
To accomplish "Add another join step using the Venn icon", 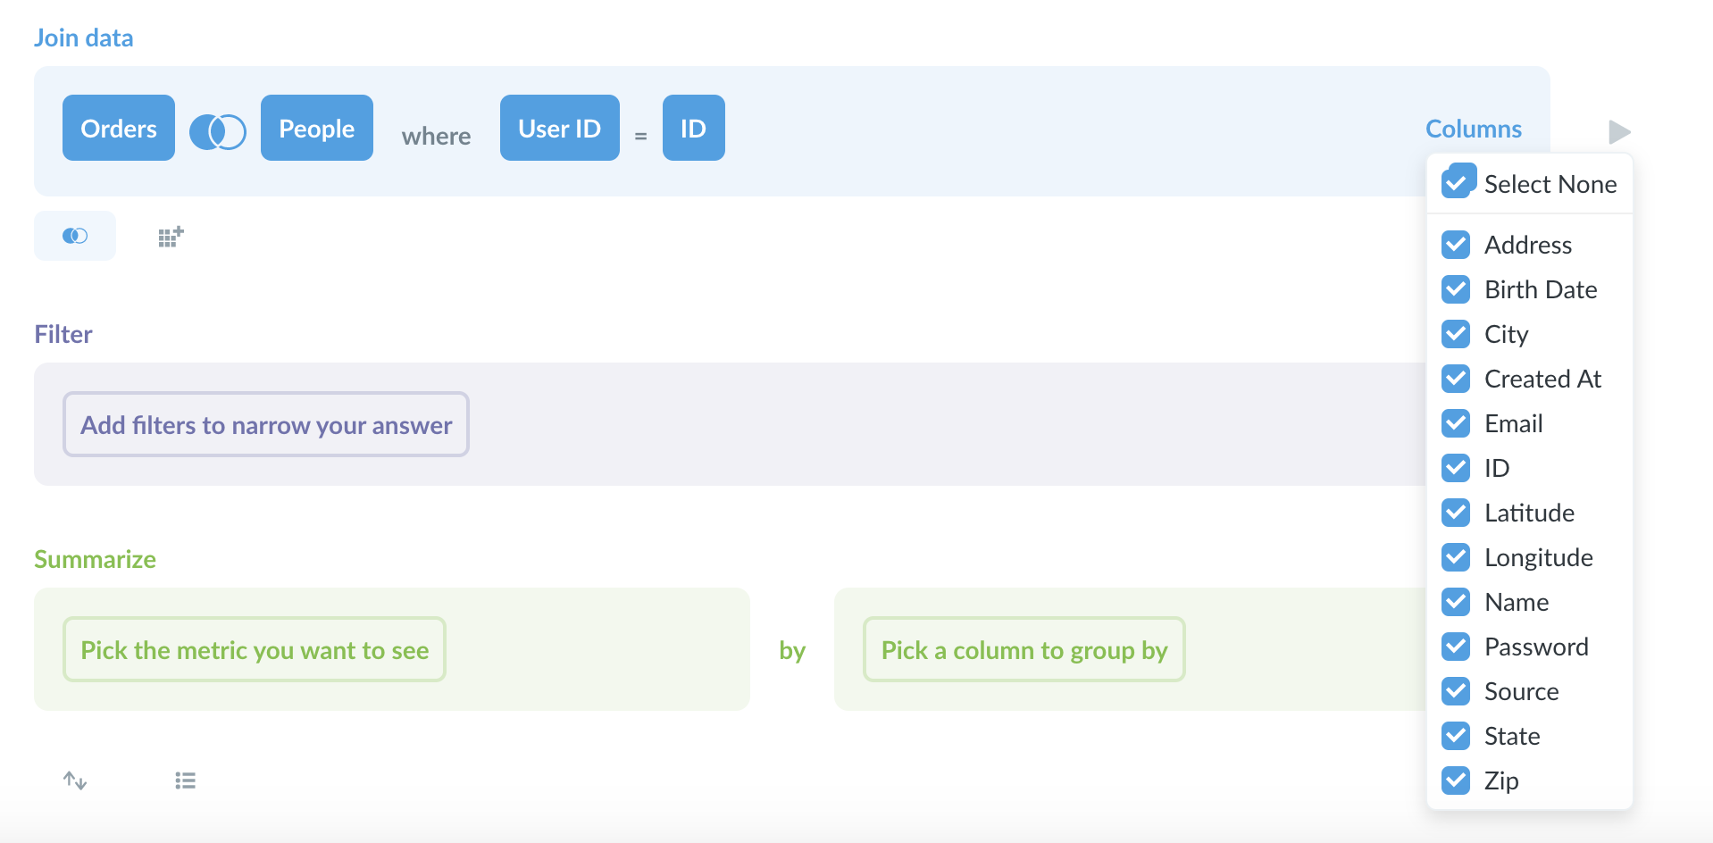I will [75, 235].
